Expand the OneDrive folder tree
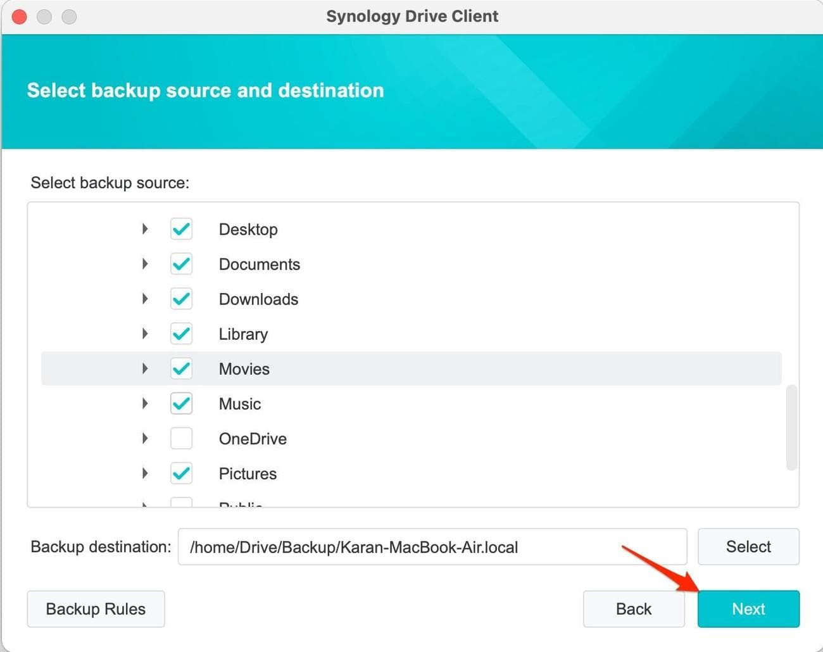823x652 pixels. [144, 438]
